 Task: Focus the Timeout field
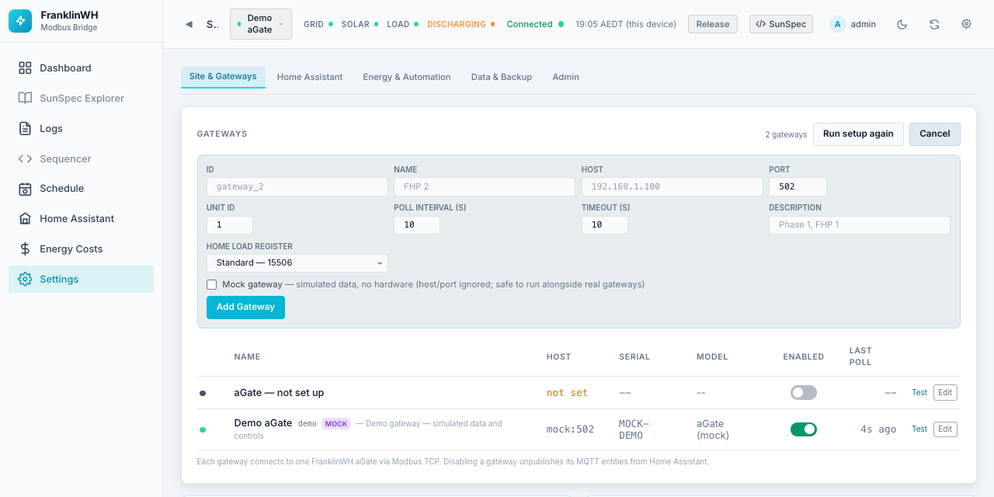pyautogui.click(x=605, y=225)
